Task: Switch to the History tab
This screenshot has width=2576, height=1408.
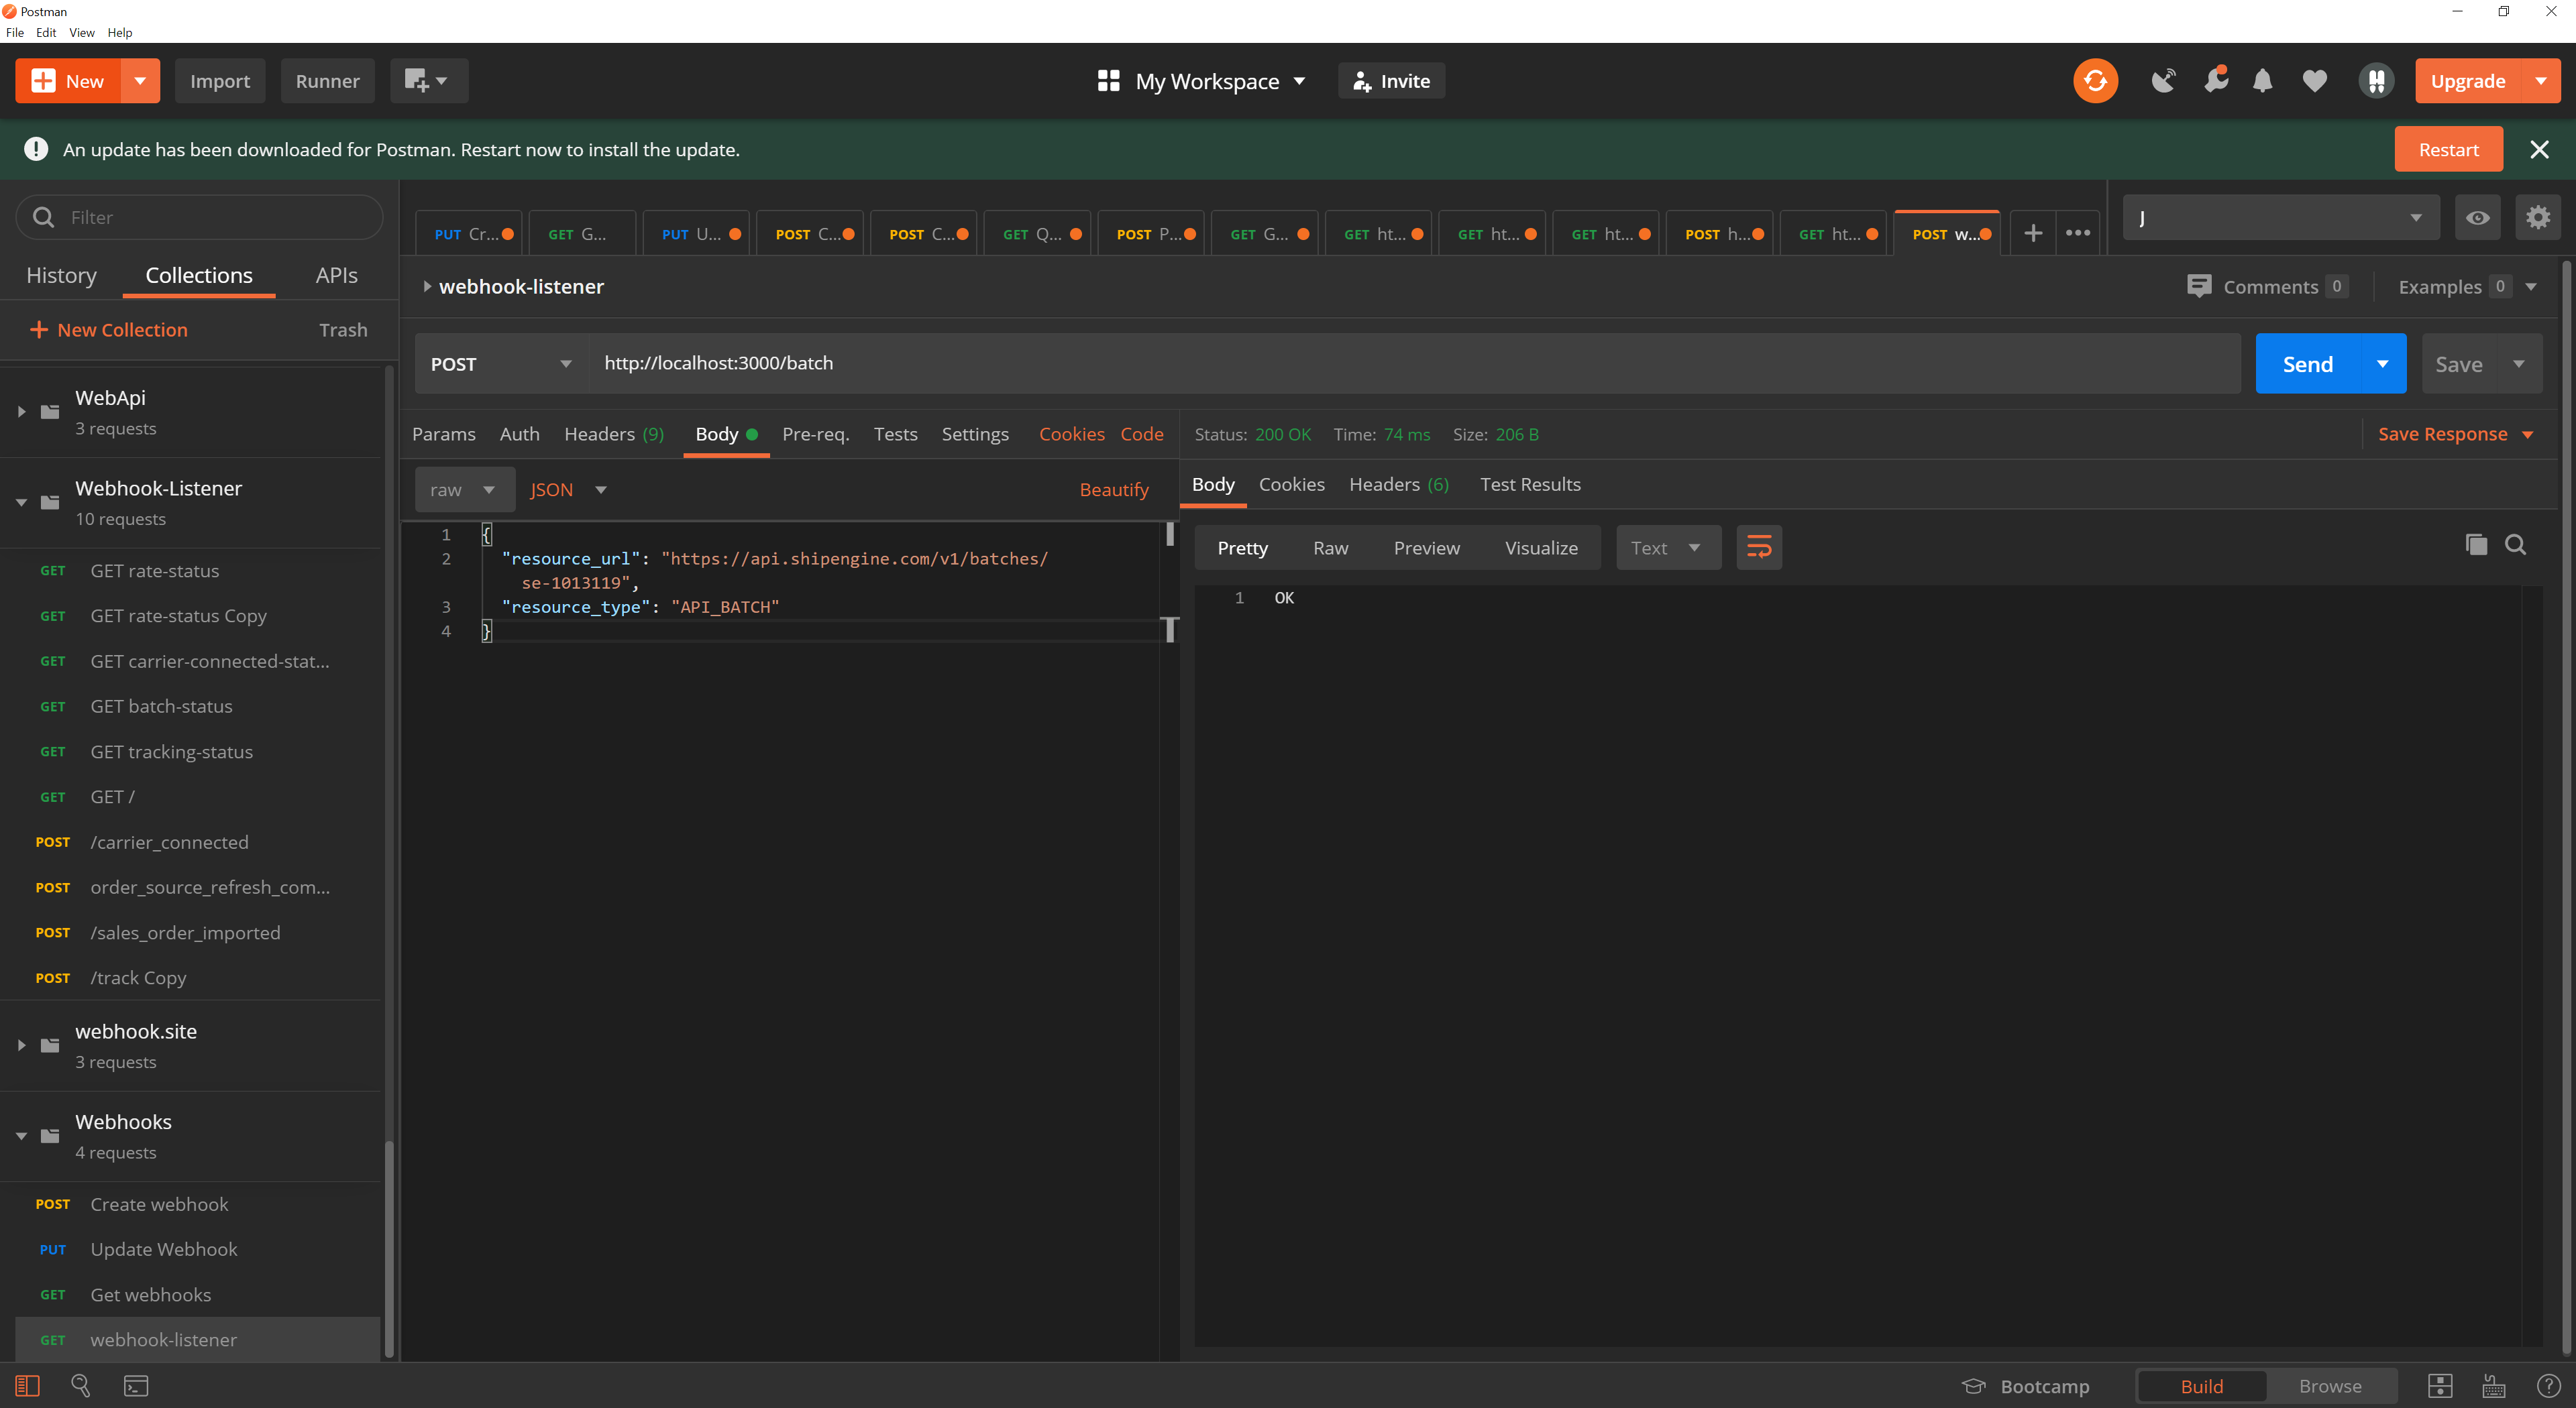Action: pyautogui.click(x=61, y=275)
